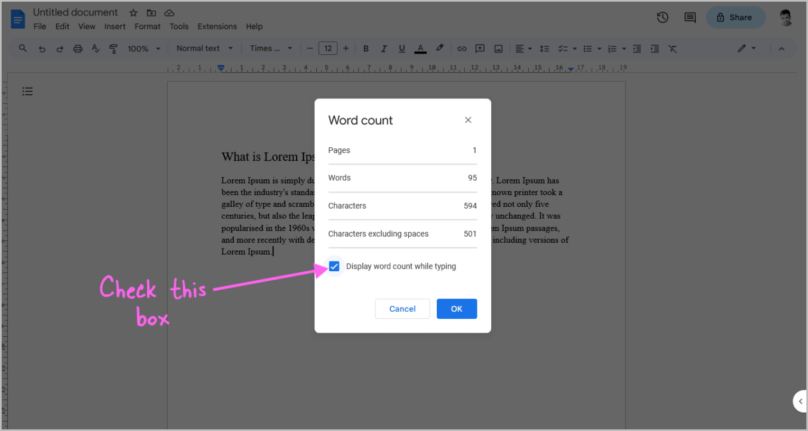Open the Editing mode pencil dropdown

click(747, 48)
